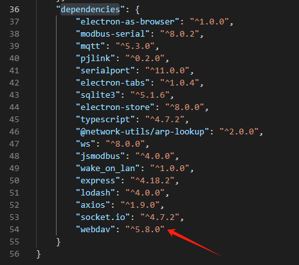Click the jsmodbus dependency key

pyautogui.click(x=100, y=156)
